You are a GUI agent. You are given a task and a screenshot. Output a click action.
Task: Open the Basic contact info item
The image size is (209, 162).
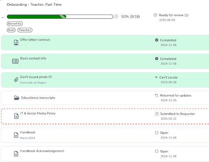coord(105,61)
